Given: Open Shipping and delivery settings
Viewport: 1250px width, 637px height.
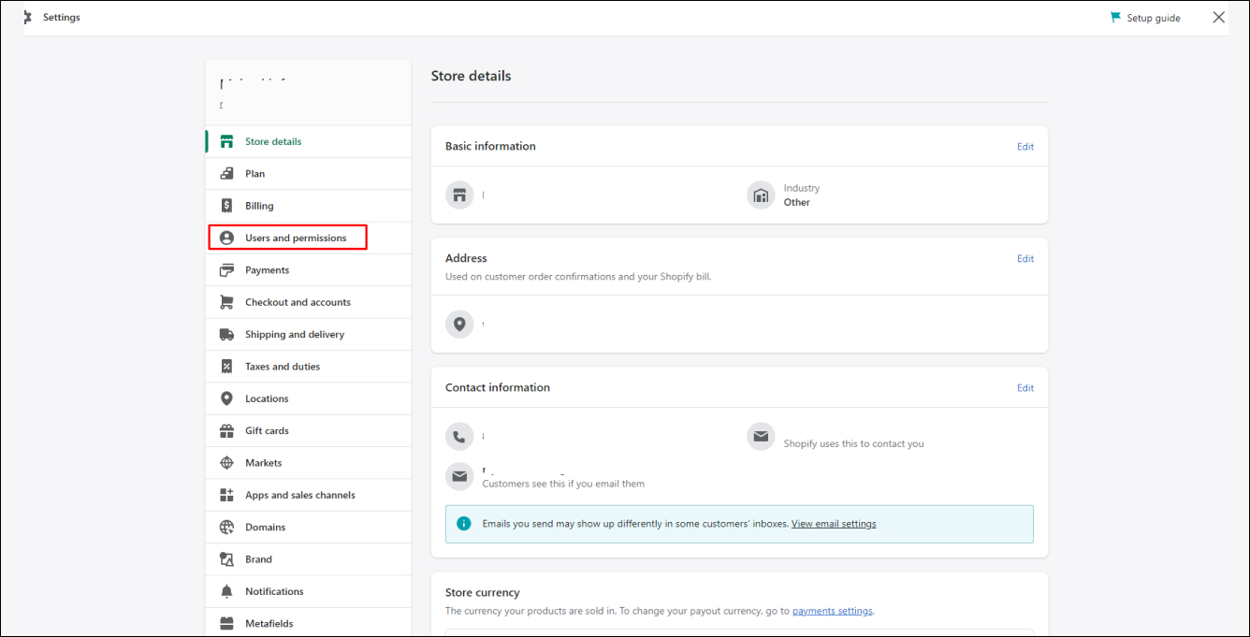Looking at the screenshot, I should (x=308, y=335).
